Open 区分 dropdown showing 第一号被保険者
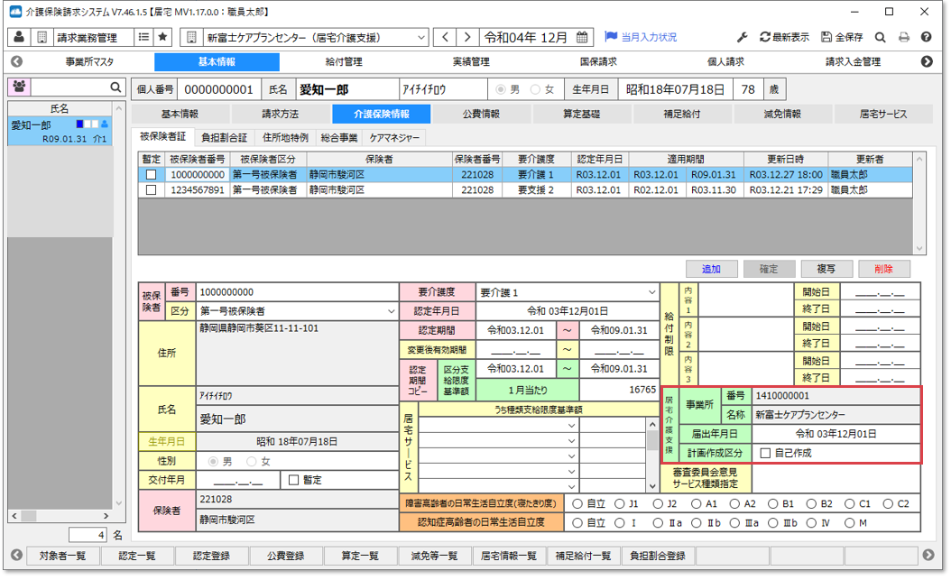The image size is (951, 580). [392, 311]
